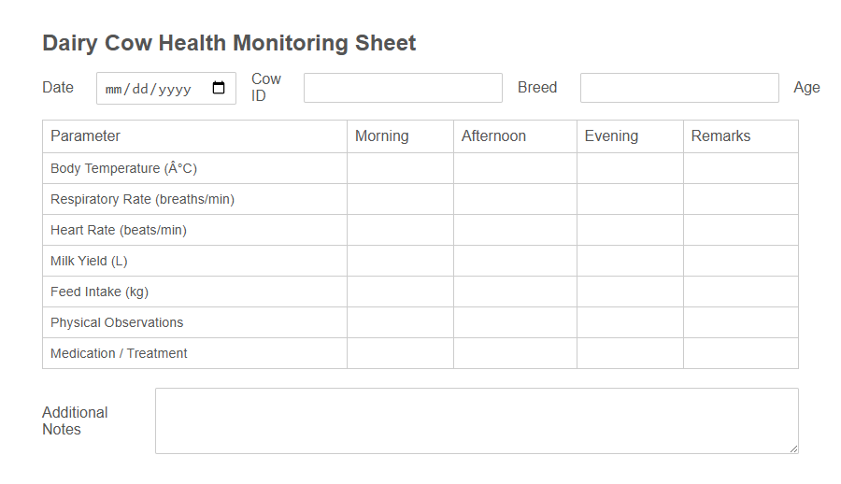Screen dimensions: 841x484
Task: Click Milk Yield Remarks cell
Action: (740, 261)
